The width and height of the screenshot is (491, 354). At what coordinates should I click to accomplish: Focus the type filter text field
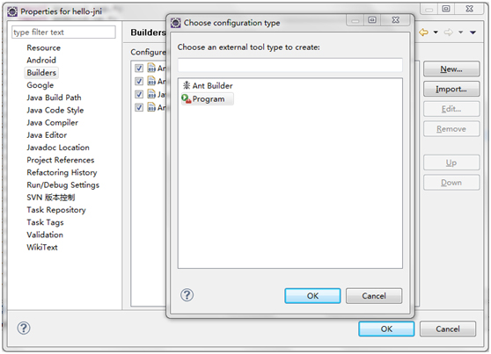[x=64, y=33]
